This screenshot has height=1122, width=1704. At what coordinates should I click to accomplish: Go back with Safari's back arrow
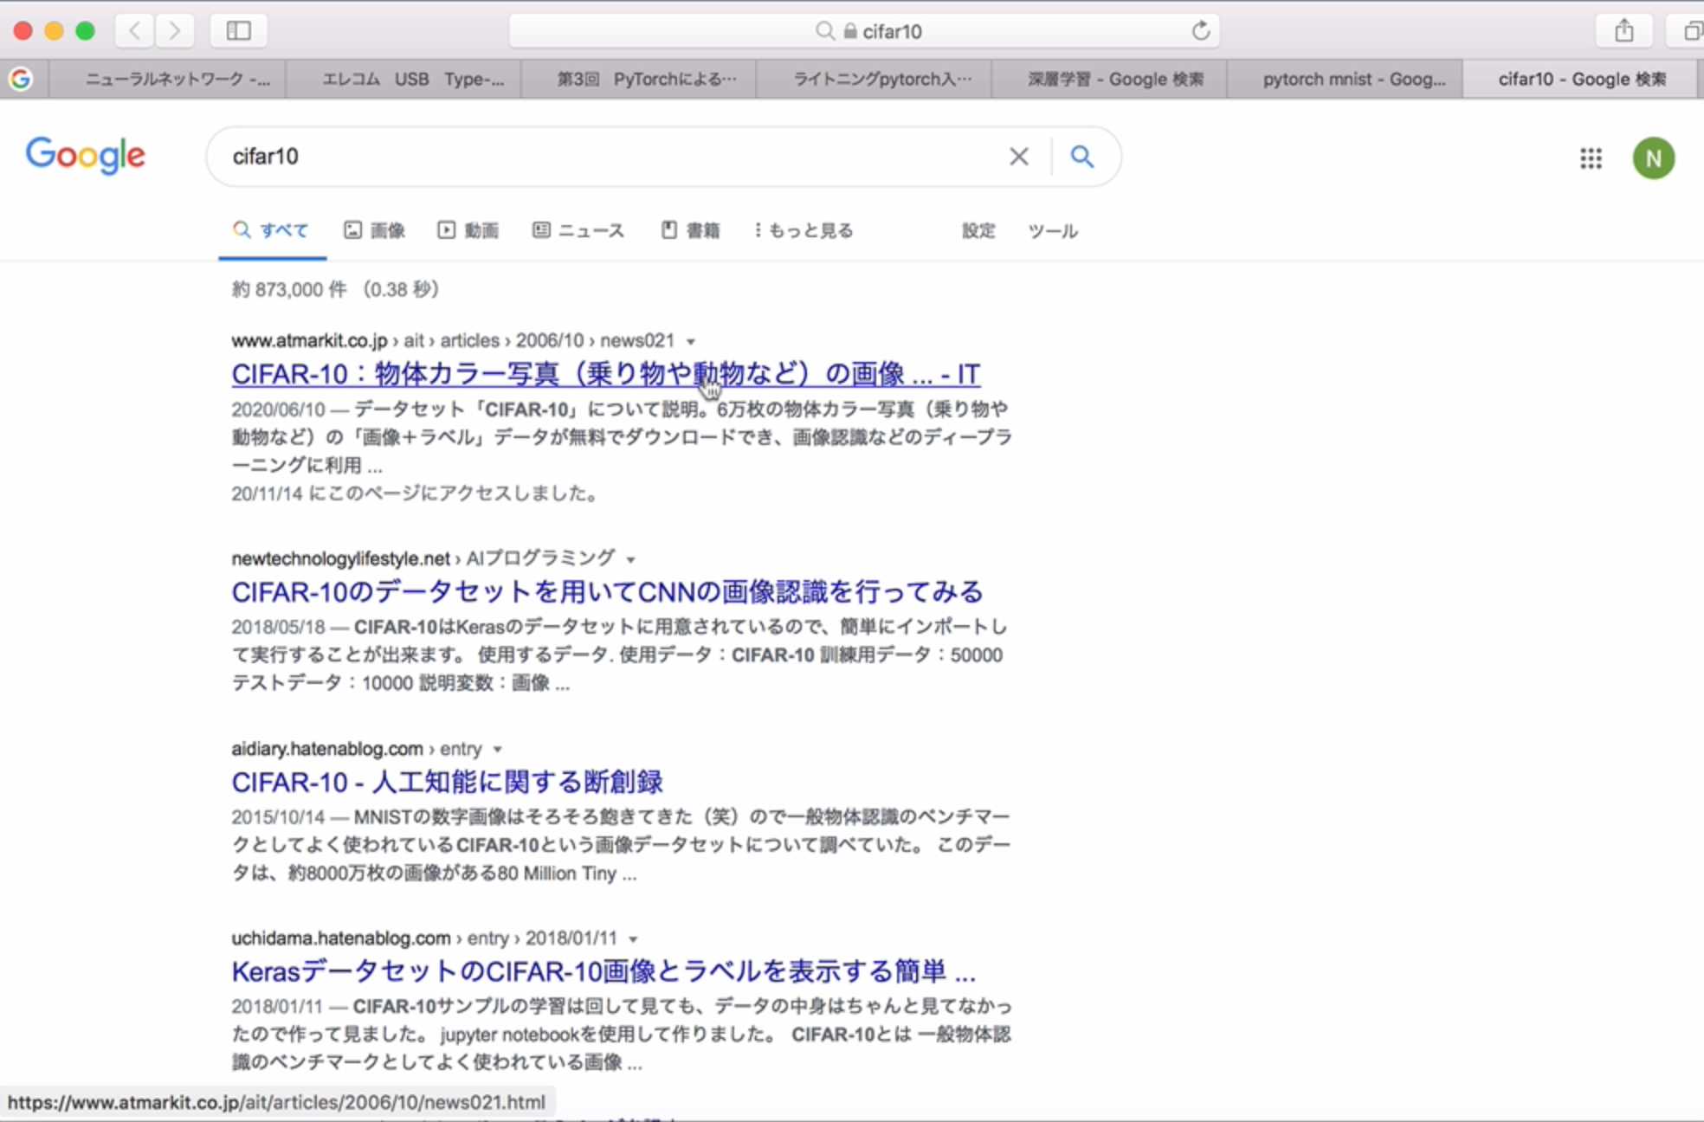[x=134, y=31]
